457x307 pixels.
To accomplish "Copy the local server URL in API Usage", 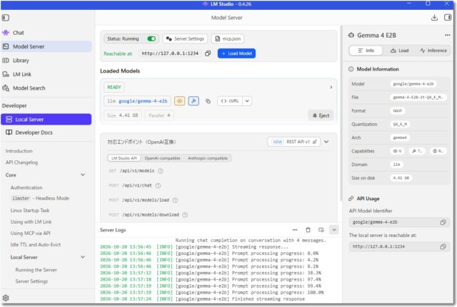I will 443,247.
